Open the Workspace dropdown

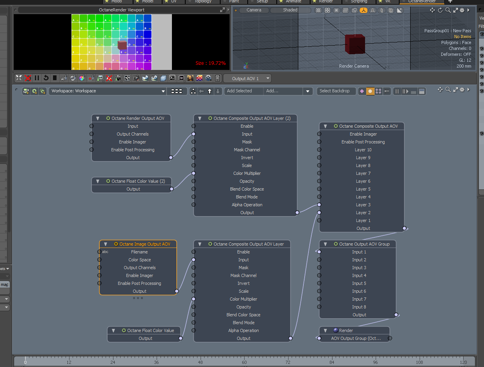coord(108,91)
